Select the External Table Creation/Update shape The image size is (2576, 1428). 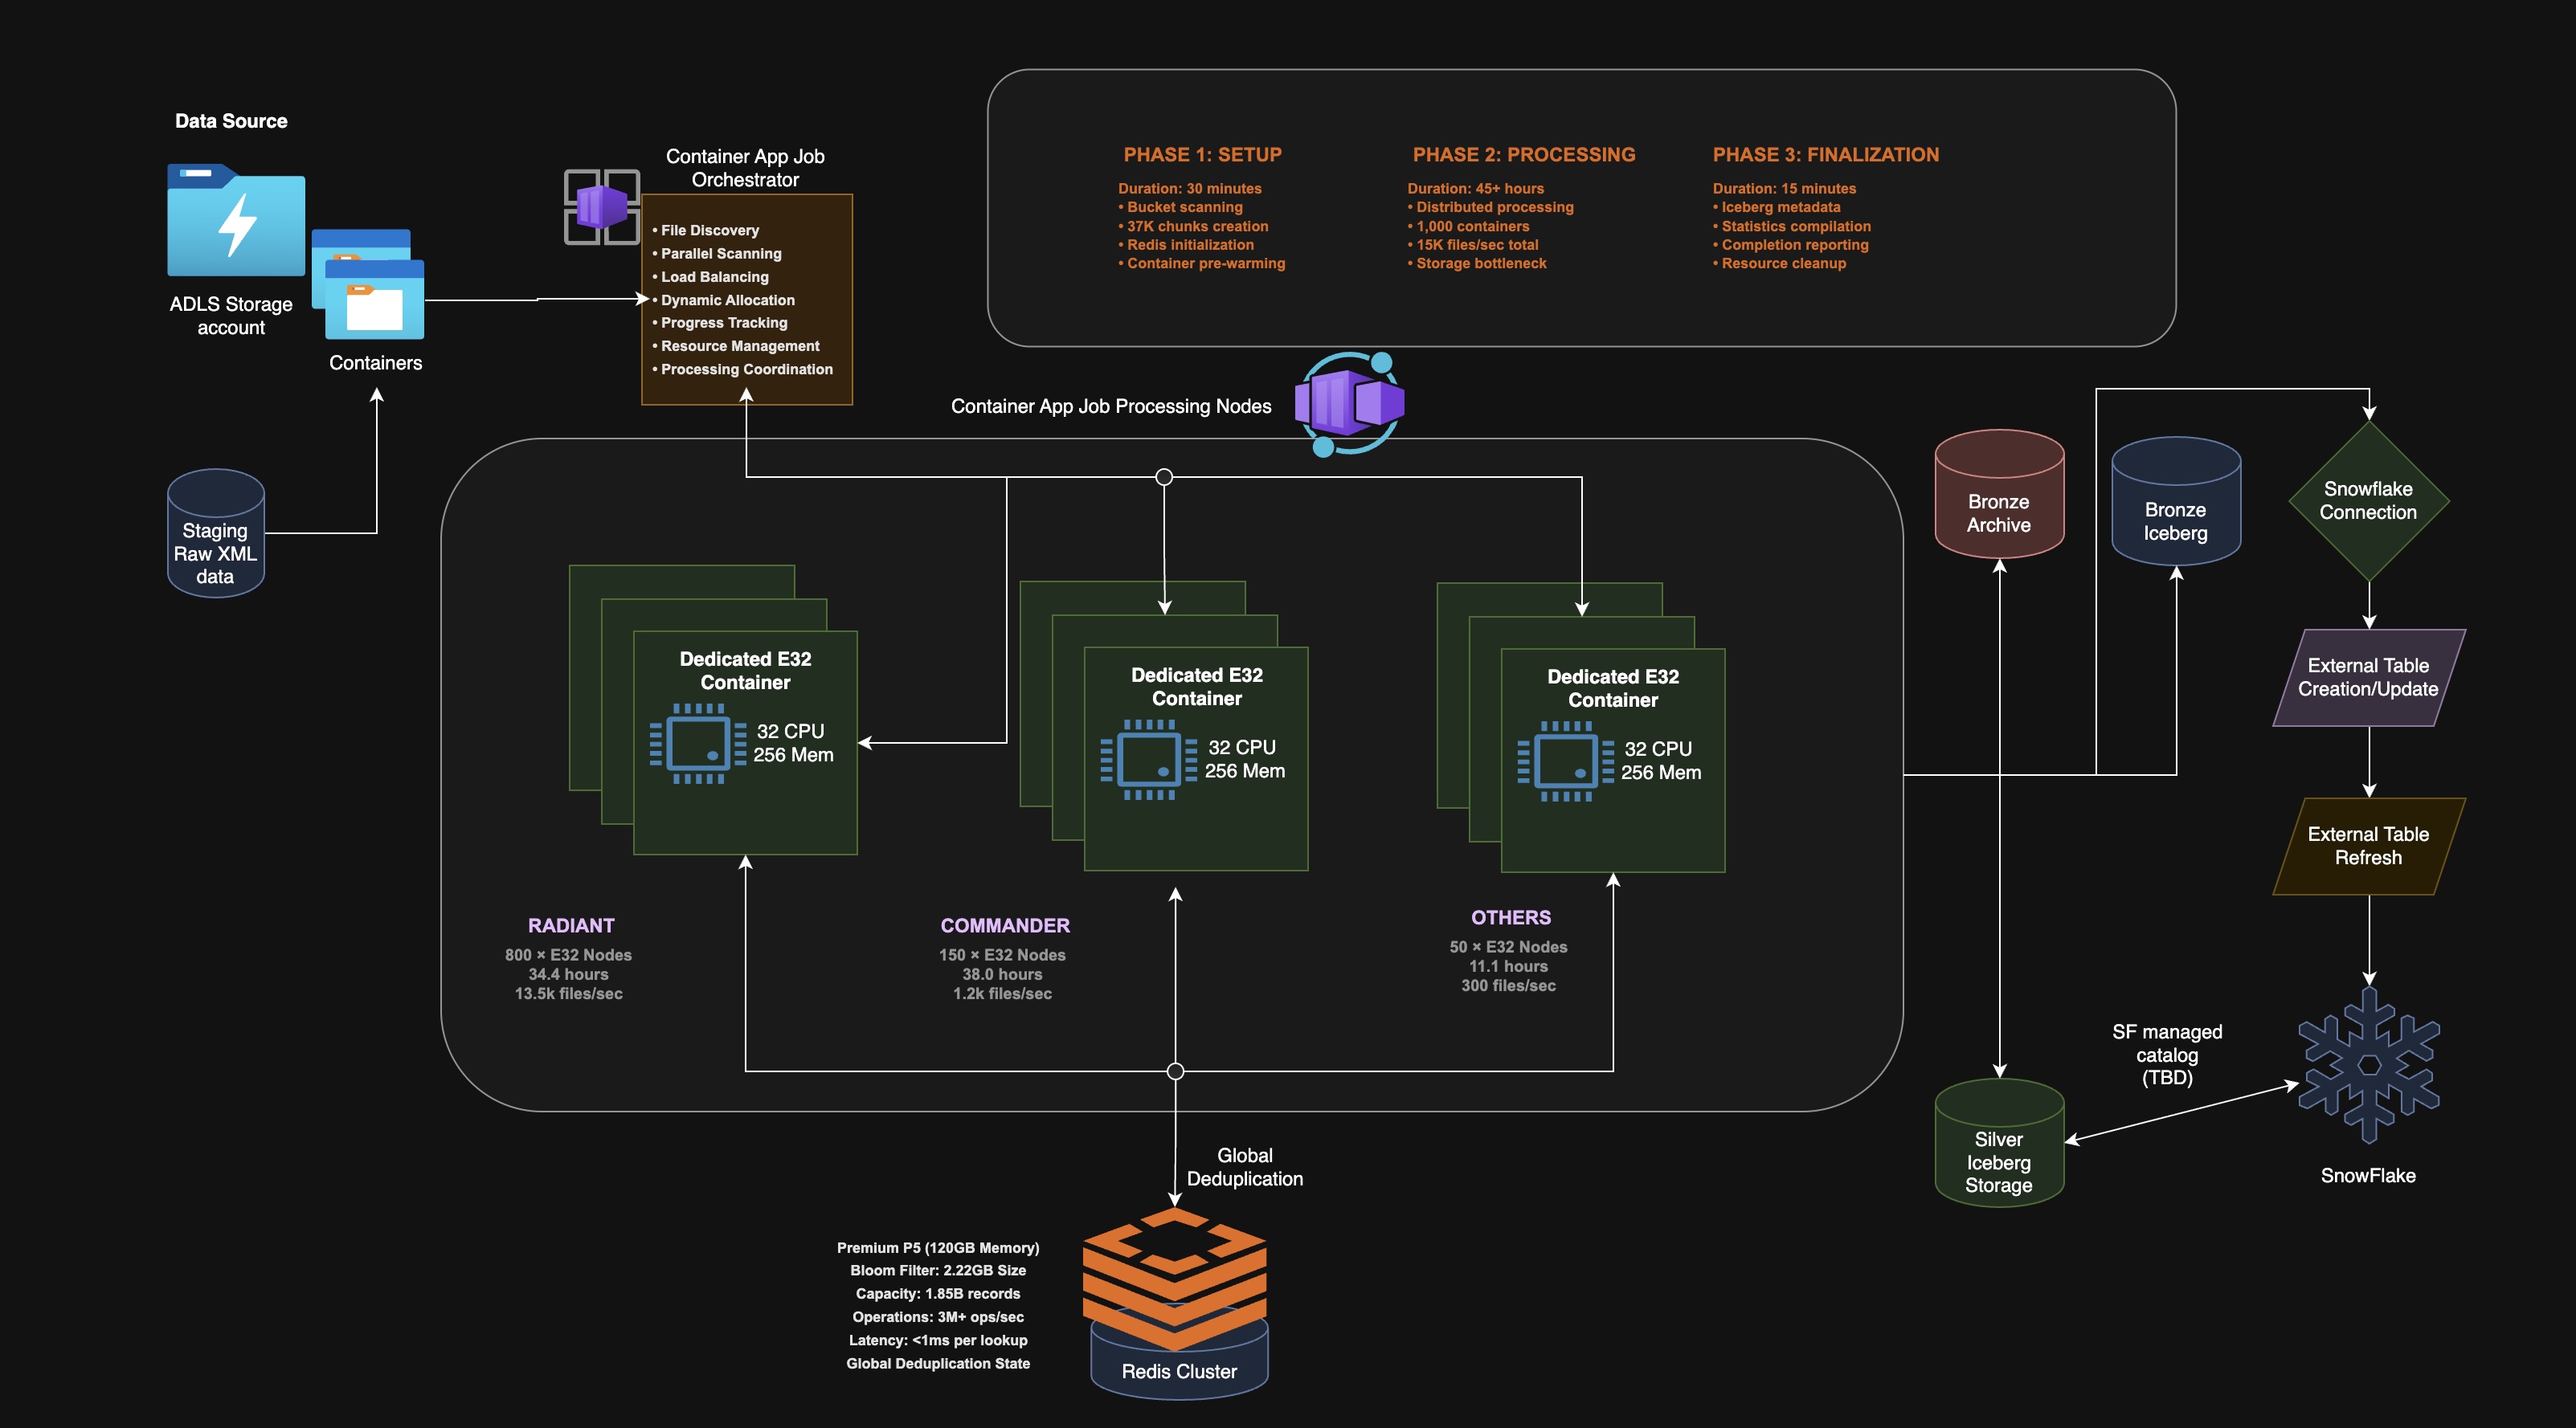(x=2369, y=678)
